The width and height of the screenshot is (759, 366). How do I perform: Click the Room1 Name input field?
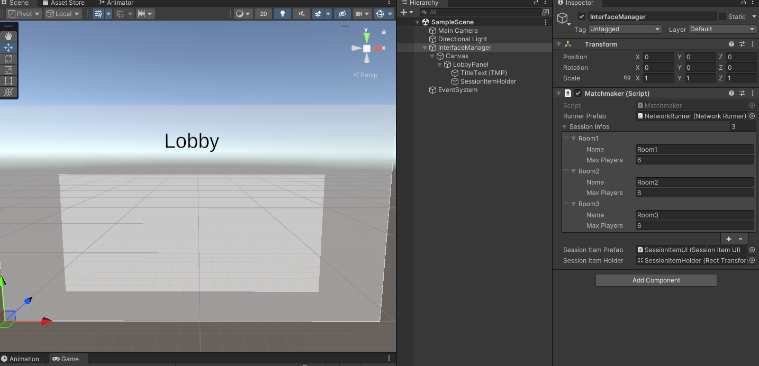tap(695, 150)
